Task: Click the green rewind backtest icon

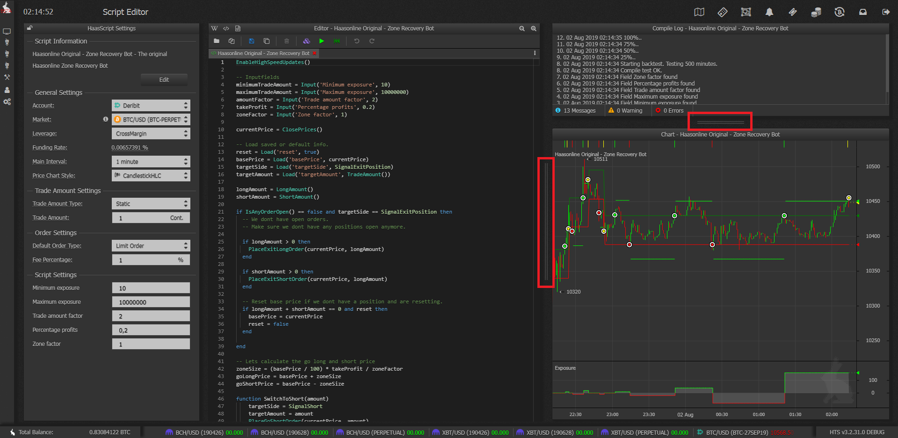Action: coord(337,41)
